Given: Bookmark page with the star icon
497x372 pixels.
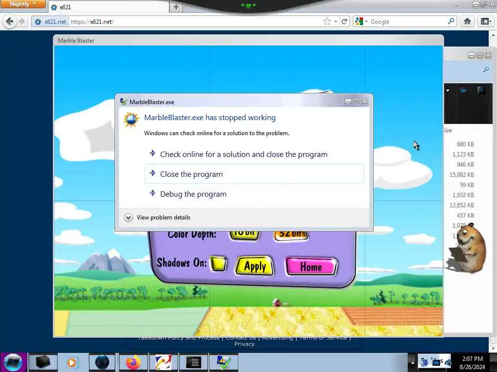Looking at the screenshot, I should [x=327, y=21].
